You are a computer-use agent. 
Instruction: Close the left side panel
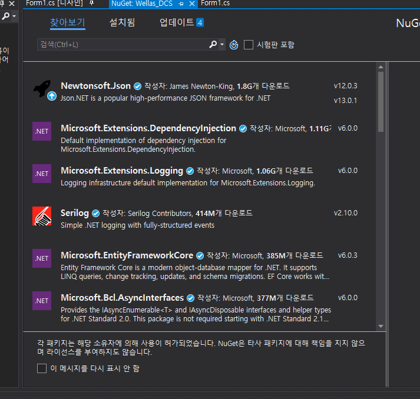[12, 4]
